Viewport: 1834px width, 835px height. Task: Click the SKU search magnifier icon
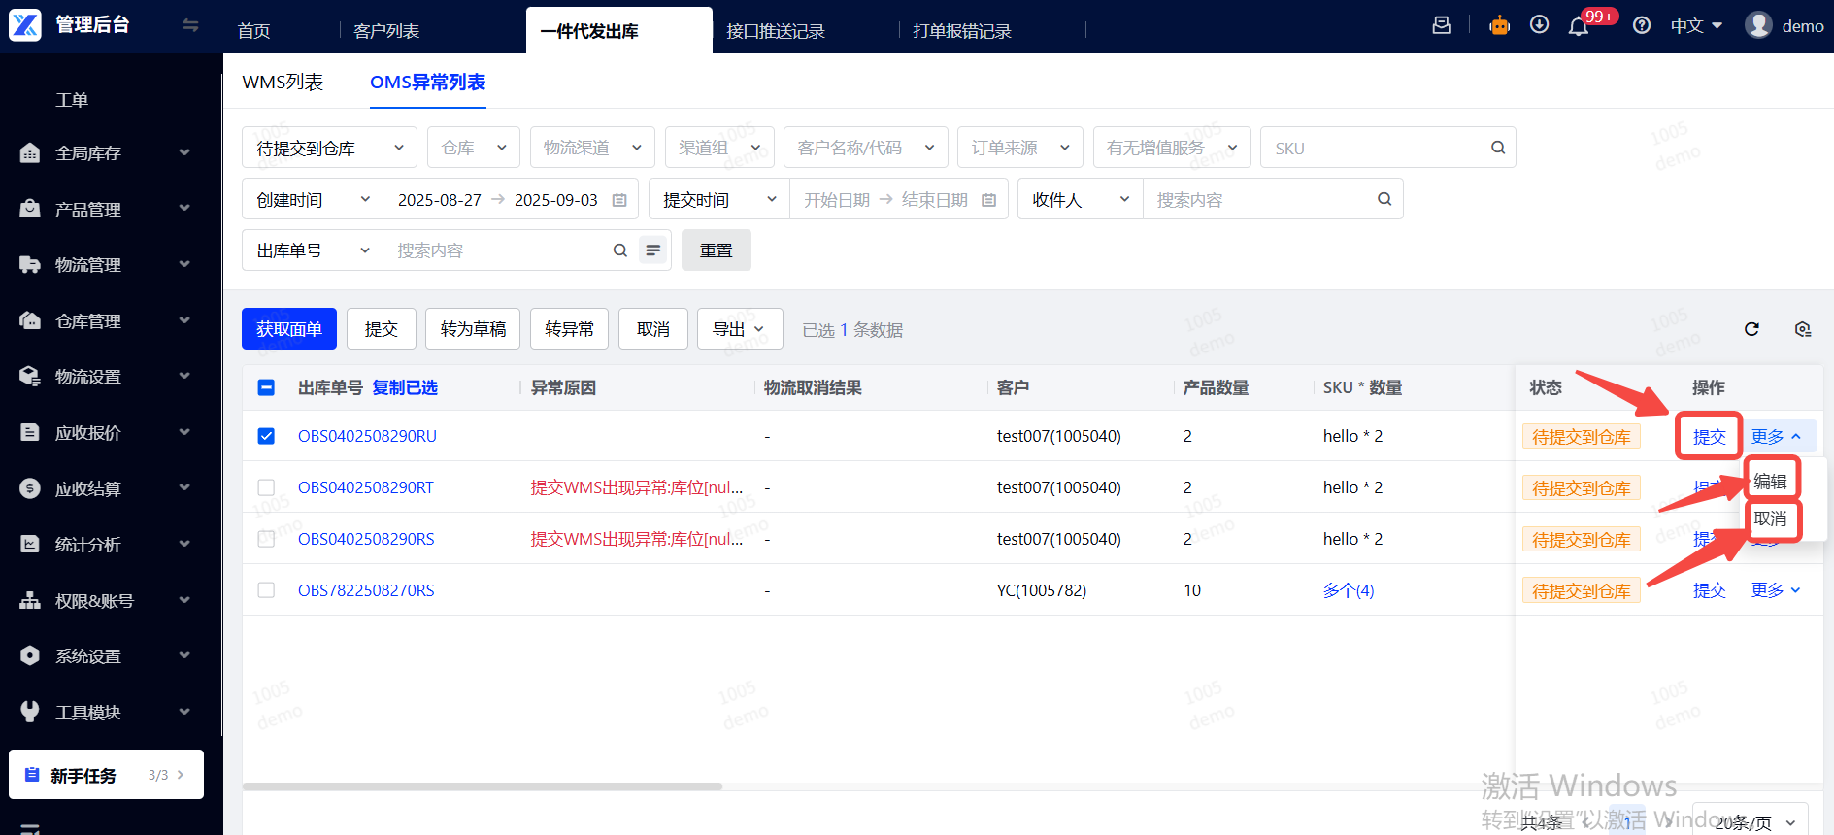click(x=1498, y=148)
